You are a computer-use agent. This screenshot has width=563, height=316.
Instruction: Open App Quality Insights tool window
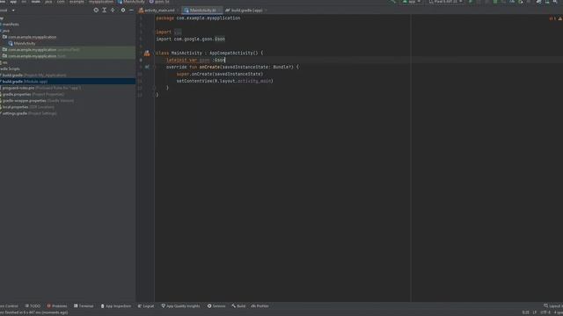click(180, 306)
